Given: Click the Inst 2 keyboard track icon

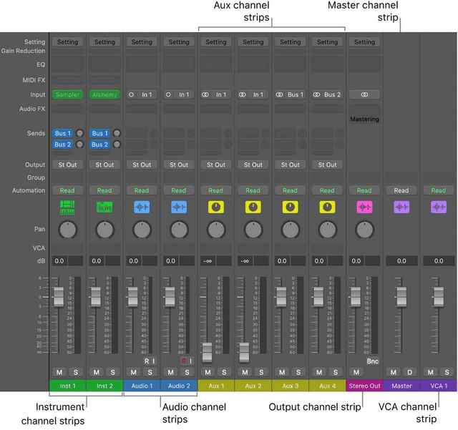Looking at the screenshot, I should click(x=104, y=207).
